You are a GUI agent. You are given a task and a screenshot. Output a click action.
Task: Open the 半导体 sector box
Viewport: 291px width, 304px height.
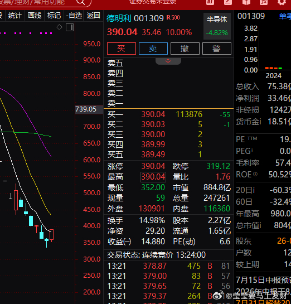tap(217, 26)
